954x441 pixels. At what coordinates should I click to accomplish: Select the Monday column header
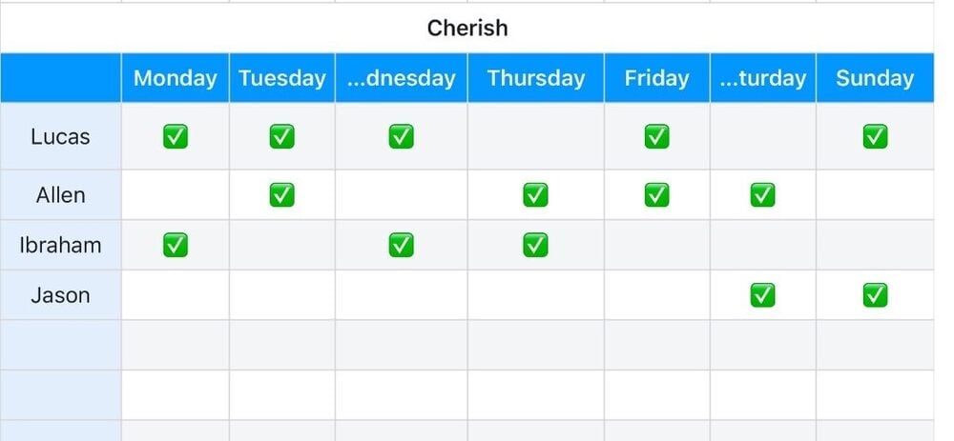point(175,78)
